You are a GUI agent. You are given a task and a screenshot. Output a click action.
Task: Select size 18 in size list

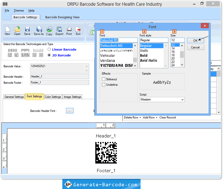pos(175,55)
